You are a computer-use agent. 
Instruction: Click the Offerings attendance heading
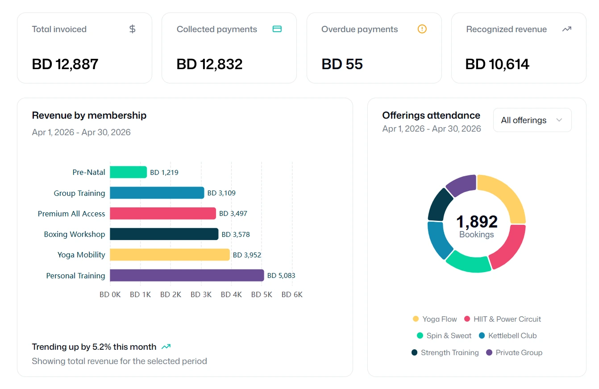tap(431, 116)
